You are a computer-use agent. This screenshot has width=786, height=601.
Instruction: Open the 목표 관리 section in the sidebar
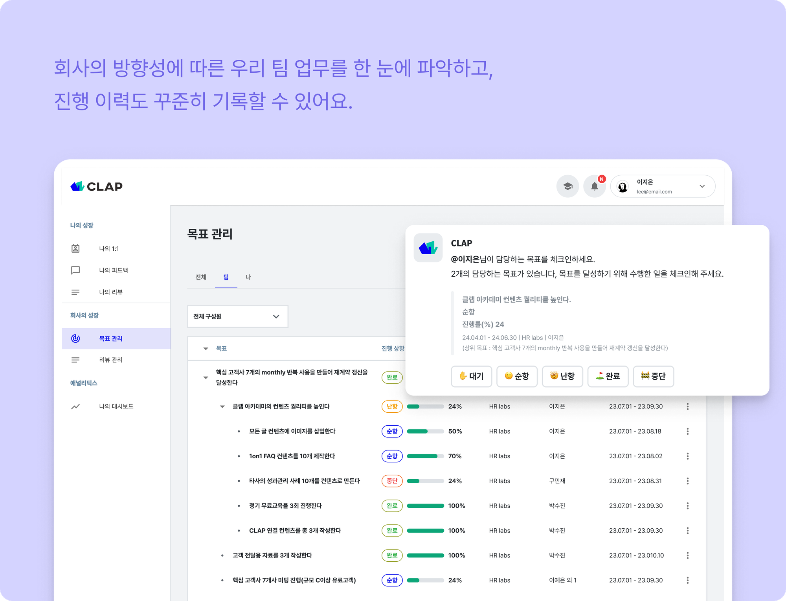pyautogui.click(x=111, y=338)
